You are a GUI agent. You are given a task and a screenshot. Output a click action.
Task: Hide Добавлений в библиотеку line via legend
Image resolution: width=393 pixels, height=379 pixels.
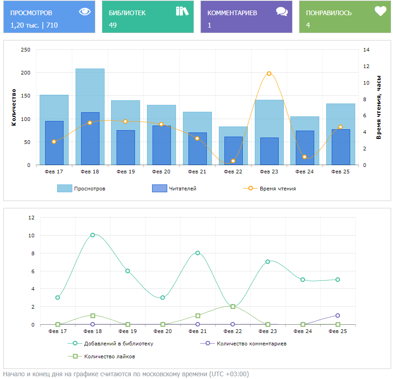tap(118, 344)
